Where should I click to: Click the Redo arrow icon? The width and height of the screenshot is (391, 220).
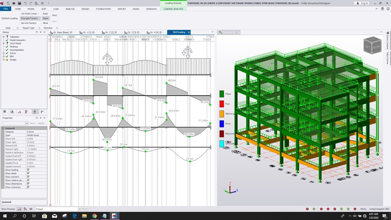(x=31, y=3)
